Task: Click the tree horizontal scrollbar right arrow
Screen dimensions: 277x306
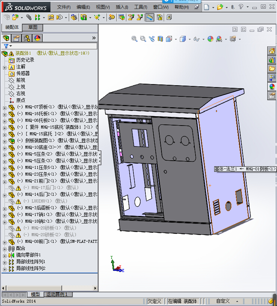Action: pos(95,288)
